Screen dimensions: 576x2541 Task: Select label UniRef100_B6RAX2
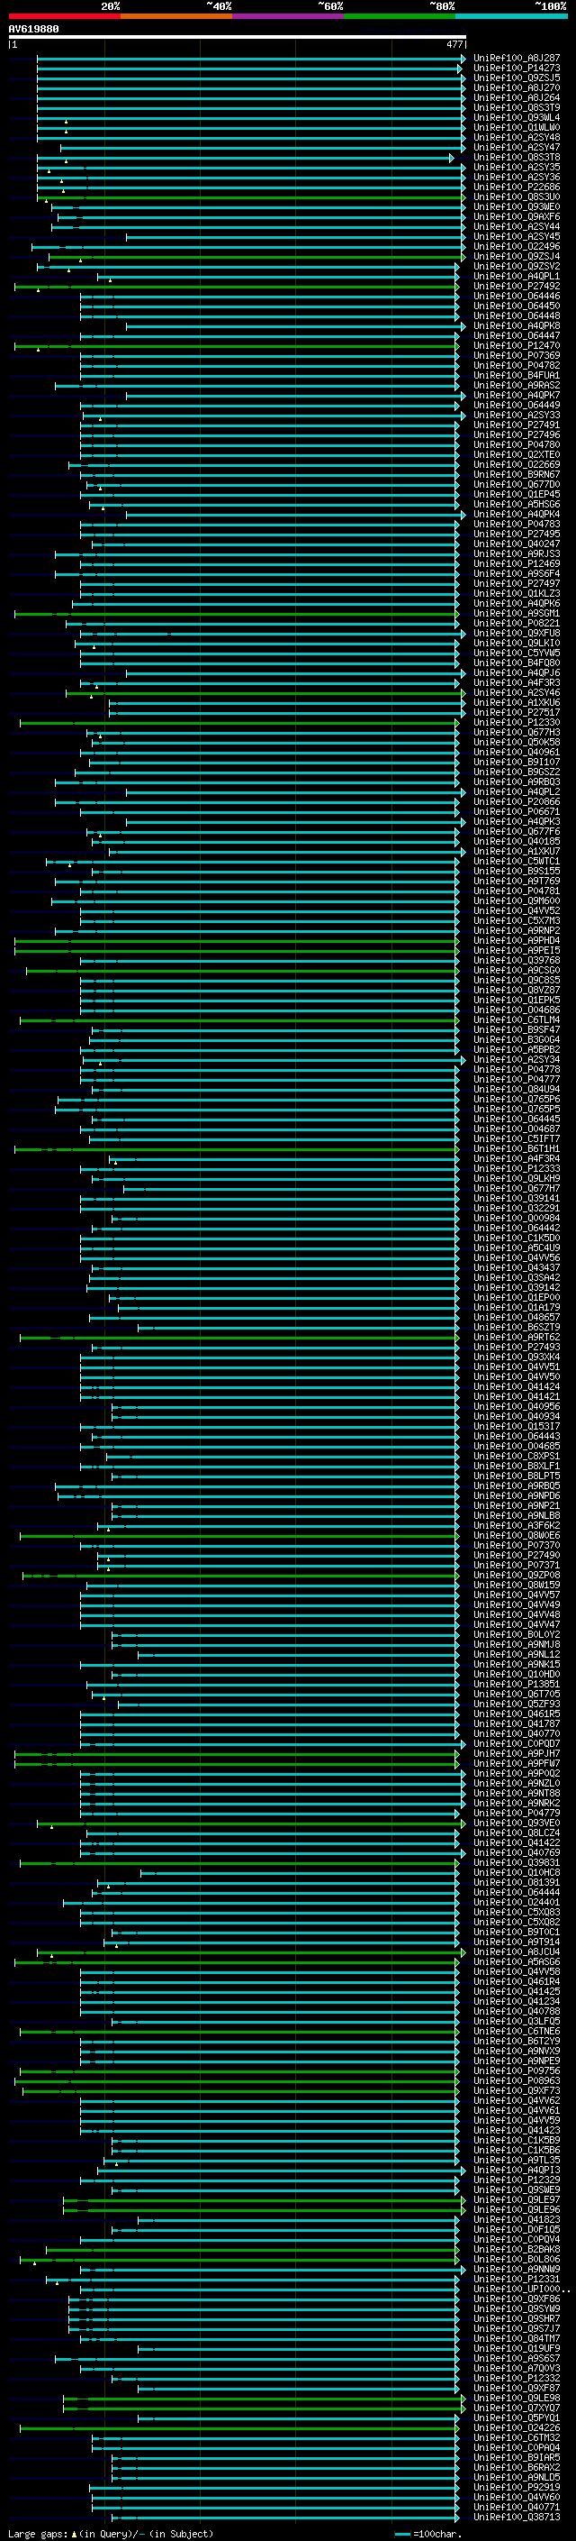coord(517,2467)
